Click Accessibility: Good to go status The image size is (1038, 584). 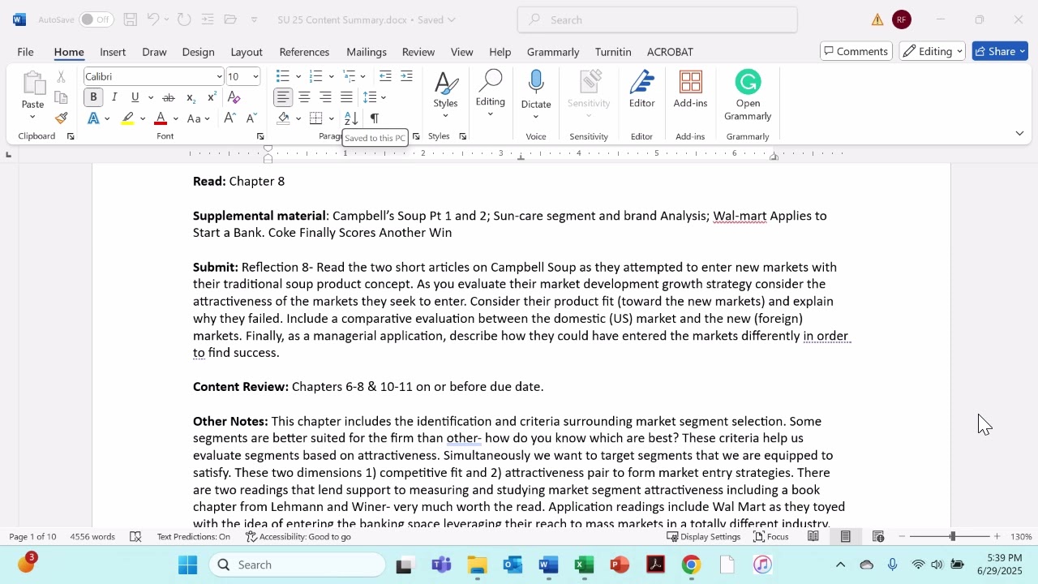click(x=298, y=536)
